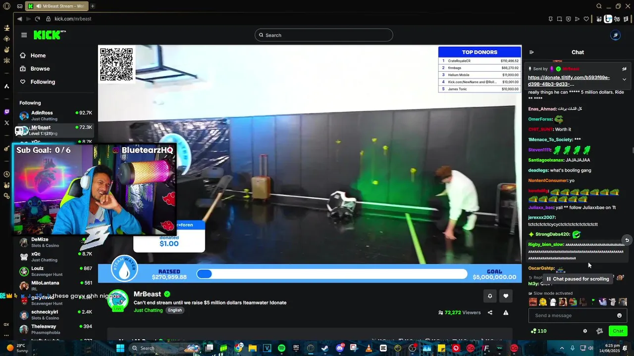Open the Opera GX menu logo

(x=6, y=6)
